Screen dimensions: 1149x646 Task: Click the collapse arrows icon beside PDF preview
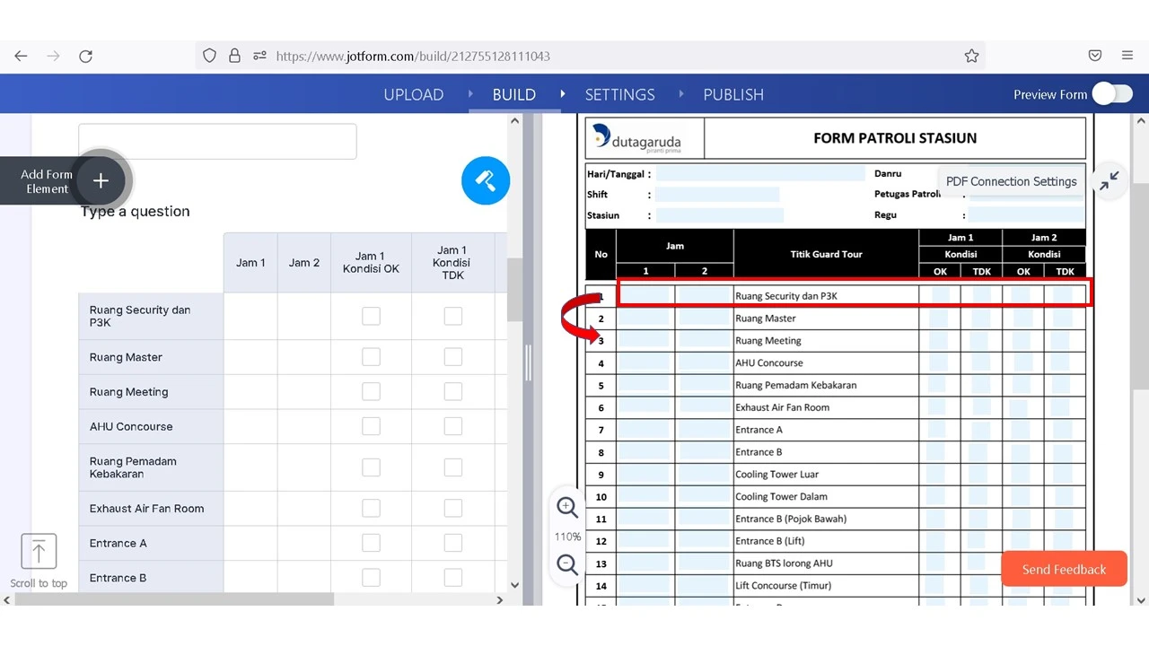[1110, 179]
